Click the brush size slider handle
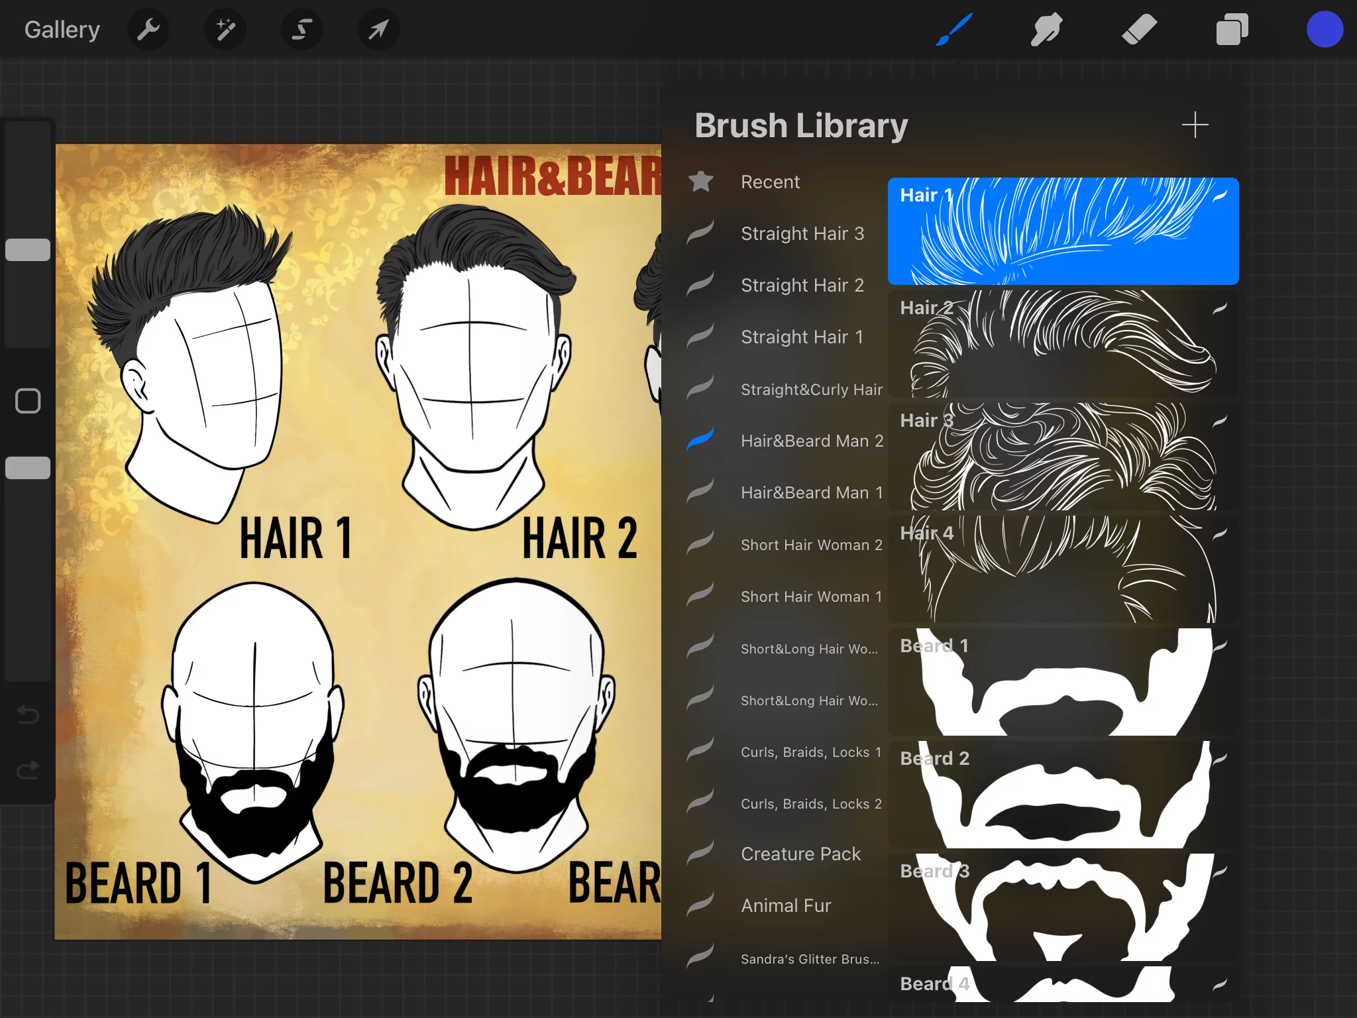Image resolution: width=1357 pixels, height=1018 pixels. tap(28, 250)
